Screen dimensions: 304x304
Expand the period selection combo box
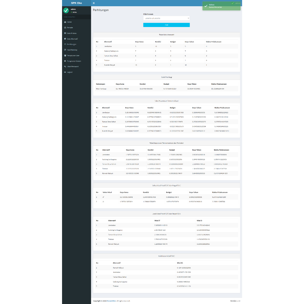pyautogui.click(x=166, y=18)
